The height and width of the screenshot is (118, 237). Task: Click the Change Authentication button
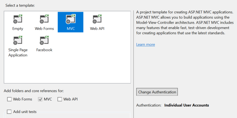point(157,92)
